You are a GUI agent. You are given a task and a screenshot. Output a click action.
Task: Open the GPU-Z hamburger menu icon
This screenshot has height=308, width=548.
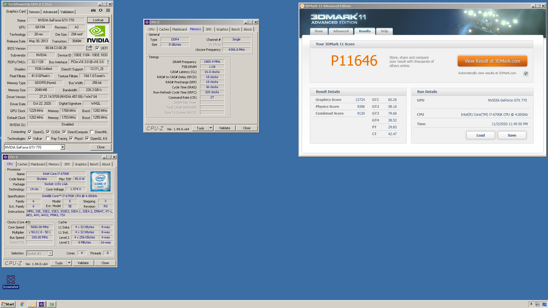click(x=108, y=11)
